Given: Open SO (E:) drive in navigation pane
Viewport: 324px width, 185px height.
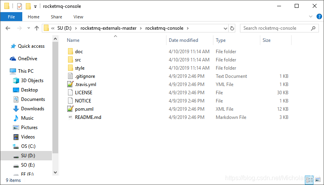Looking at the screenshot, I should [x=28, y=165].
